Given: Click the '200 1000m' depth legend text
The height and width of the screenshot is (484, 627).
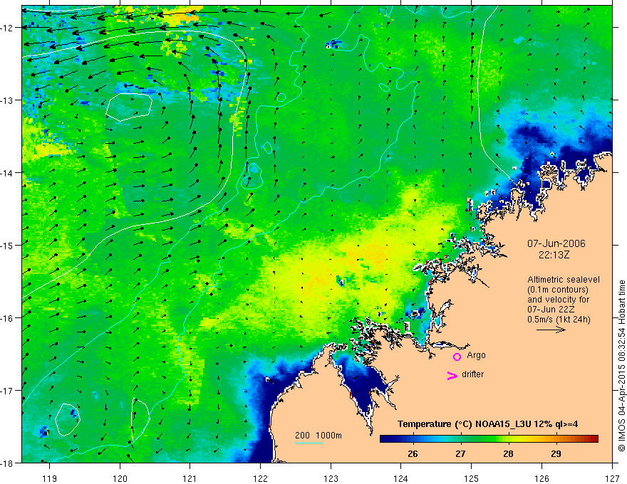Looking at the screenshot, I should [318, 436].
